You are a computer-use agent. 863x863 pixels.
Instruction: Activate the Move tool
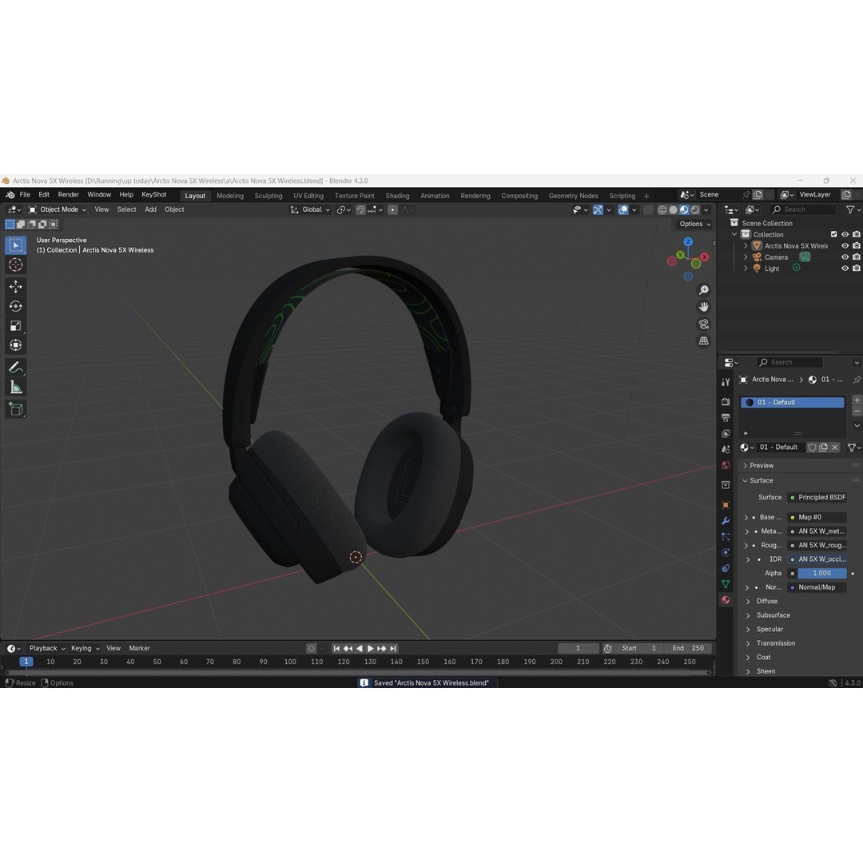[x=15, y=286]
